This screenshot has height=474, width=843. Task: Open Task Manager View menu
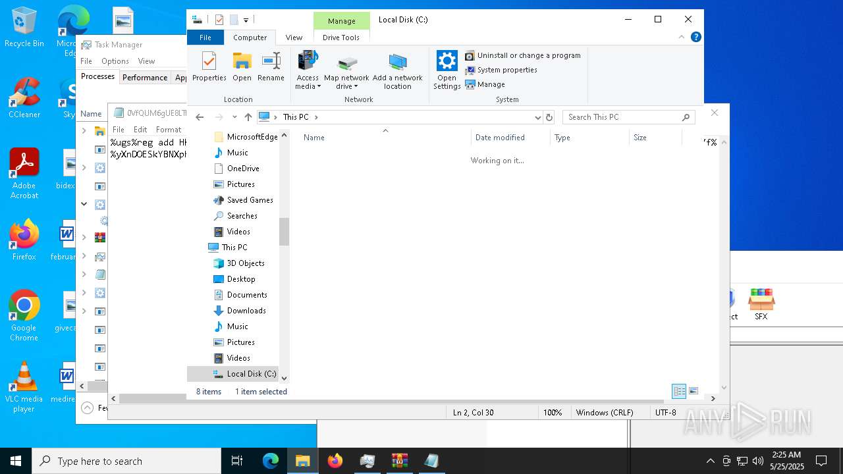pos(146,61)
